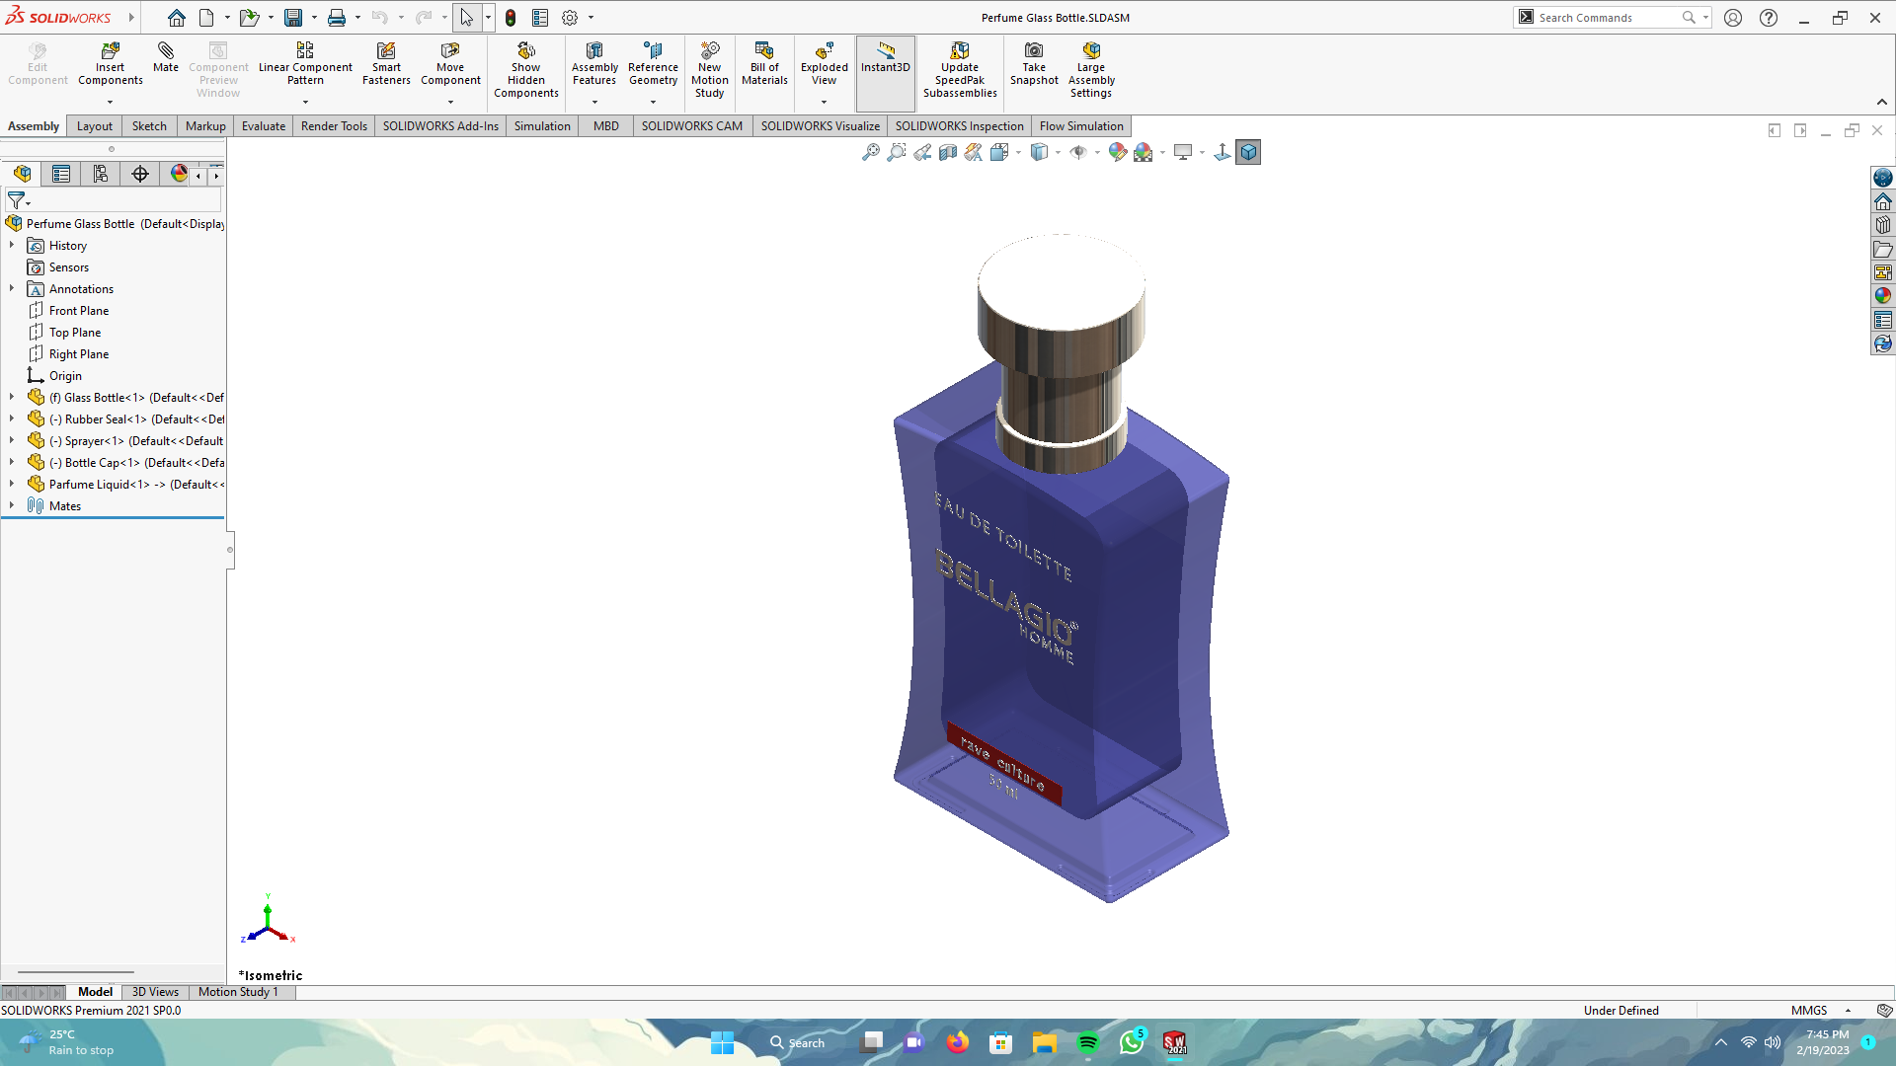
Task: Open Linear Component Pattern tool
Action: tap(305, 64)
